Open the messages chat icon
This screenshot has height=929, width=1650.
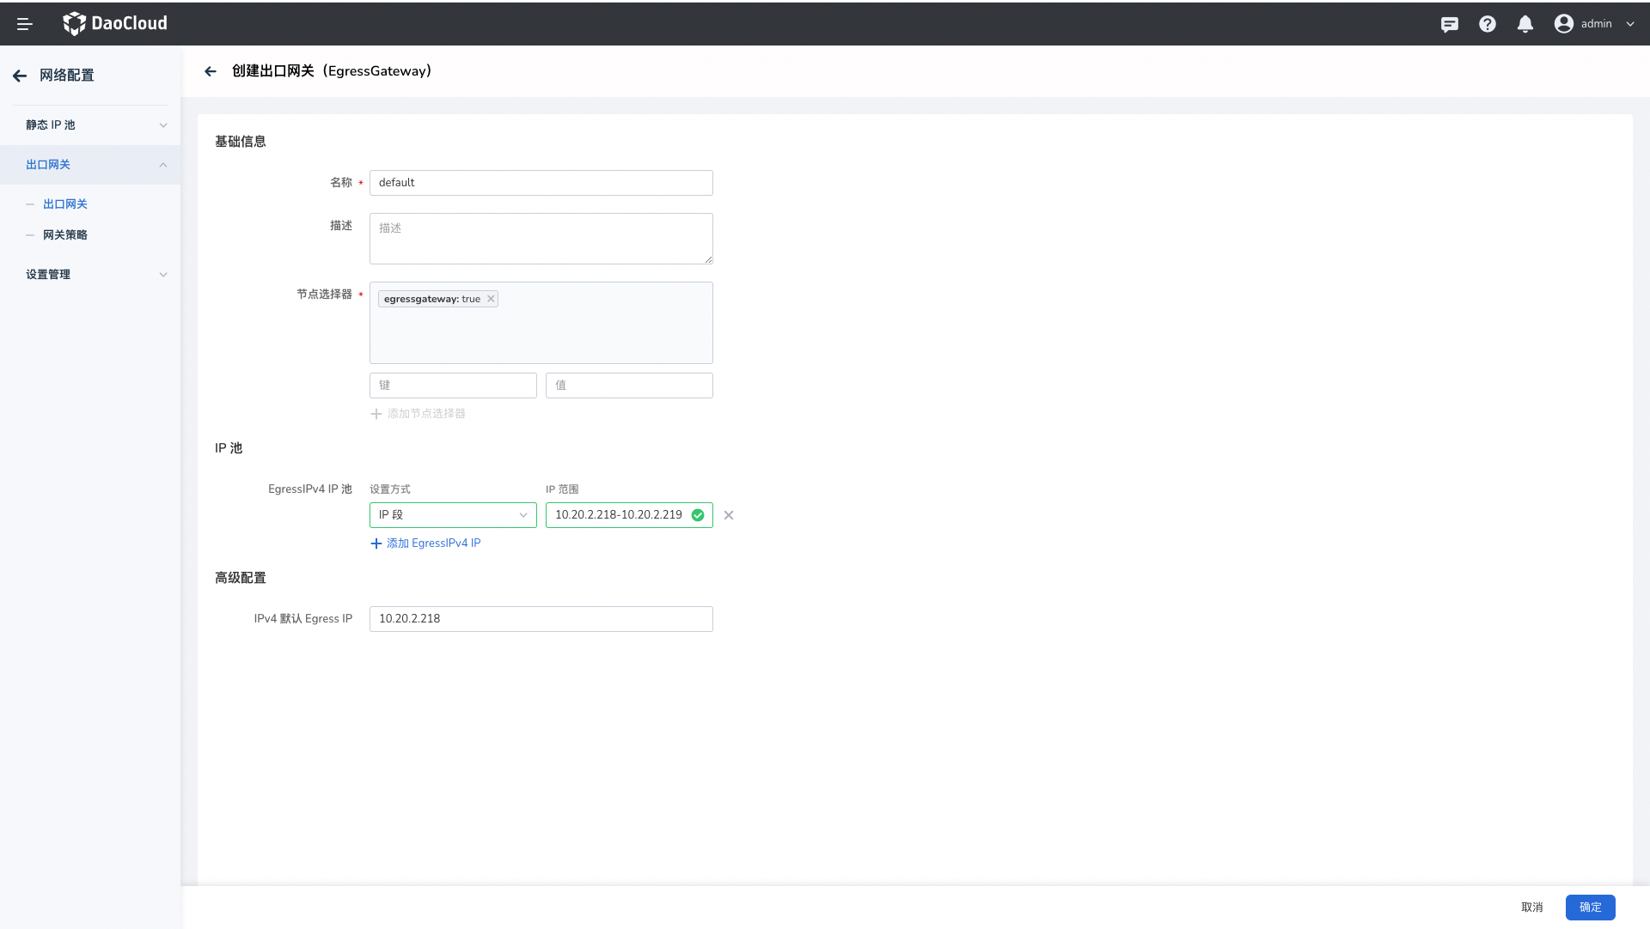[x=1450, y=24]
